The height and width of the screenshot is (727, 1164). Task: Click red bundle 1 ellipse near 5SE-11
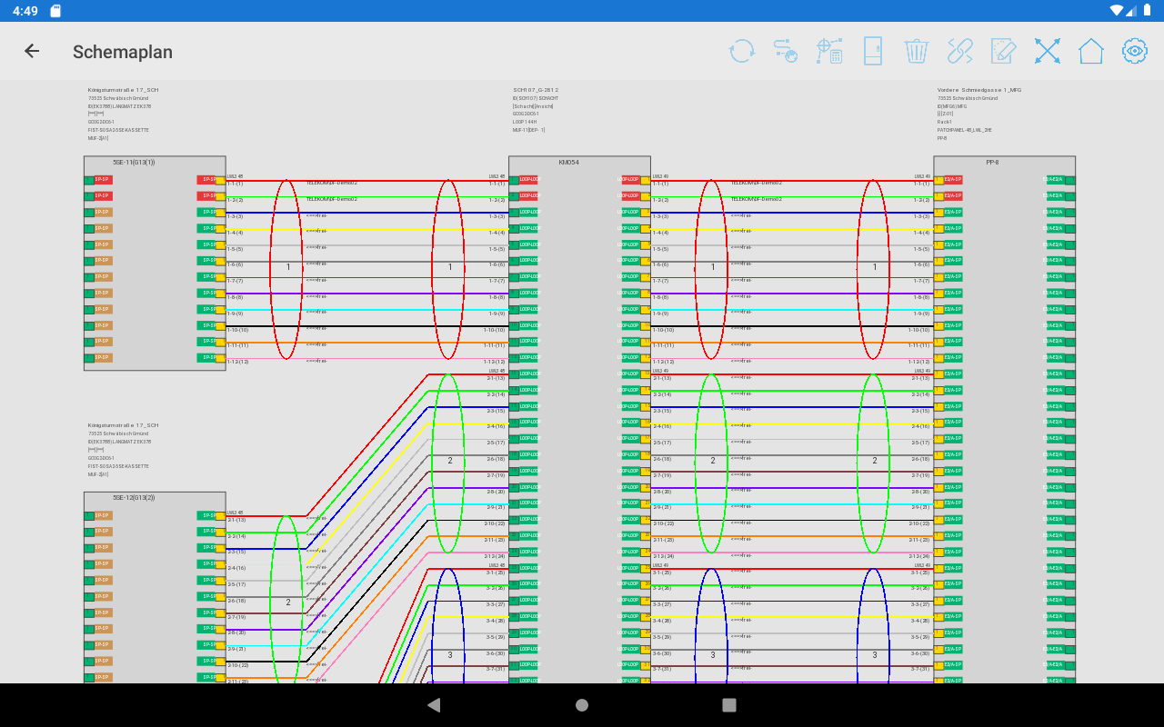pos(287,267)
